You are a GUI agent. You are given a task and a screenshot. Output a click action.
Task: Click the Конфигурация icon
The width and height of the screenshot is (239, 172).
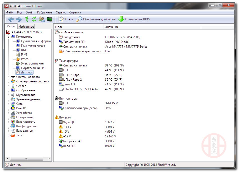tap(13, 126)
